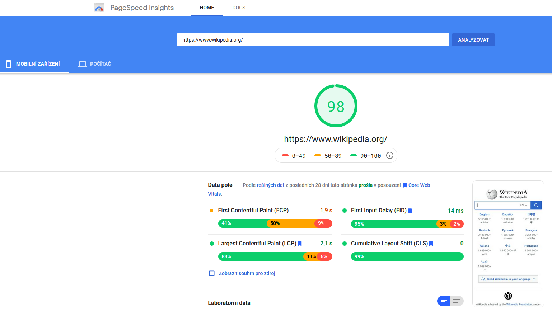The height and width of the screenshot is (316, 552).
Task: Click the Deutsch link in thumbnail
Action: 484,230
